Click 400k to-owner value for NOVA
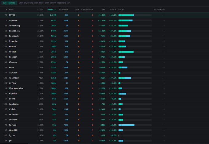Viewport: 209px width, 144px height. click(66, 68)
